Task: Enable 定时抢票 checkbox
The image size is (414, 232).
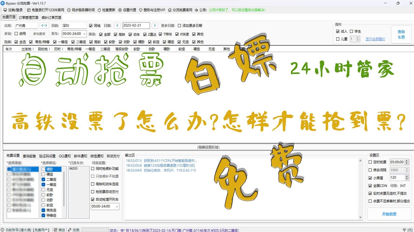Action: (x=370, y=162)
